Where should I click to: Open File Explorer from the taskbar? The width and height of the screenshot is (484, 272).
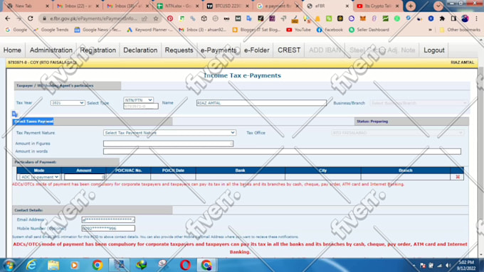tap(53, 265)
